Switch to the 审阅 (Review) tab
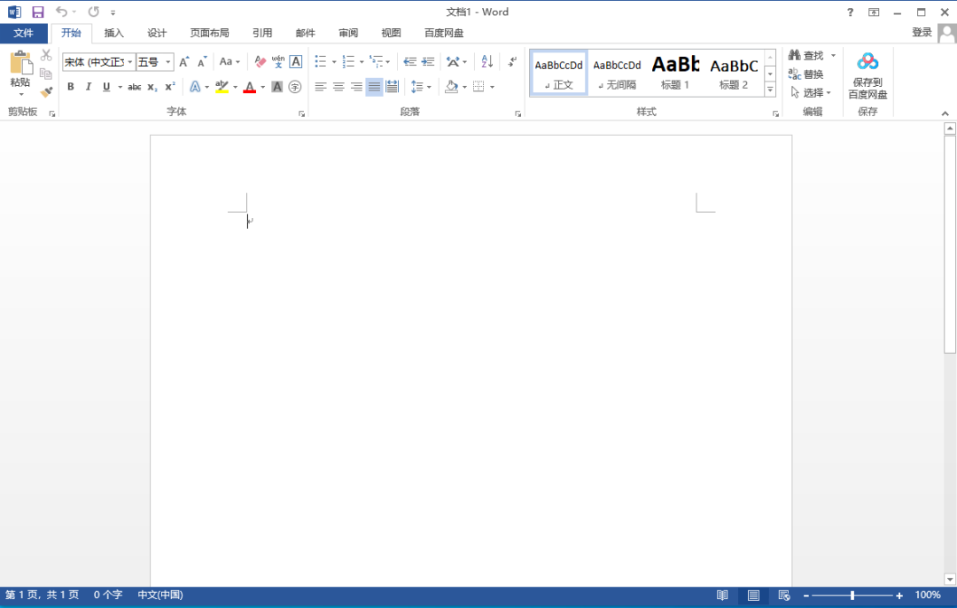This screenshot has width=957, height=608. [x=348, y=33]
